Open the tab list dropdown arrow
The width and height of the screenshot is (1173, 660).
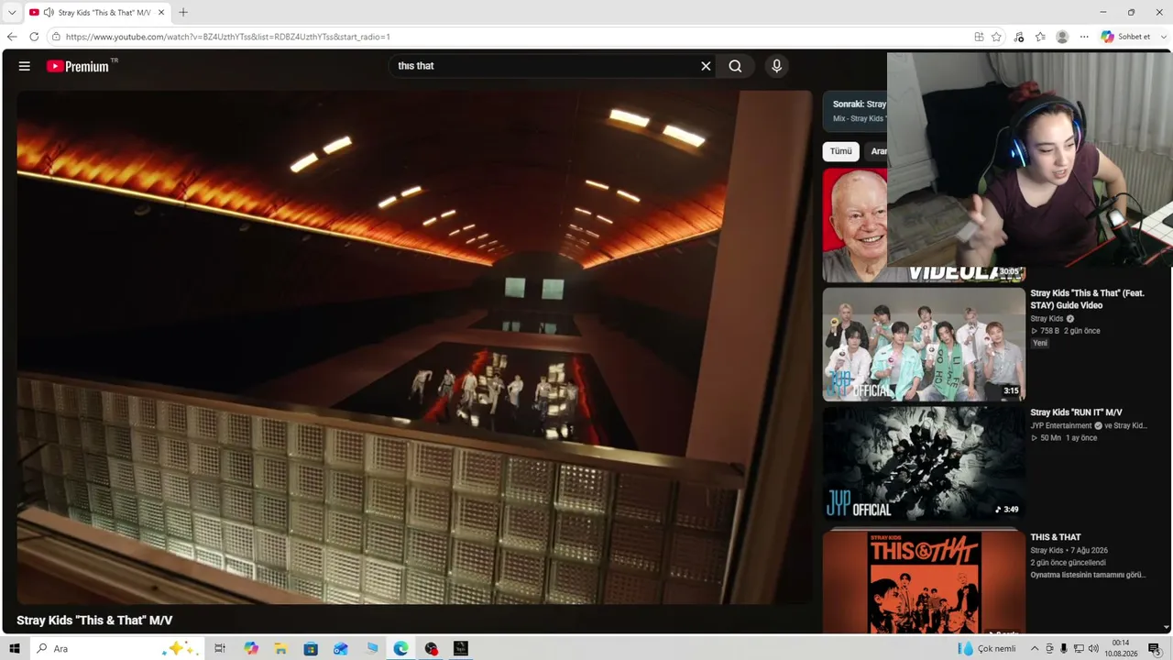[12, 13]
